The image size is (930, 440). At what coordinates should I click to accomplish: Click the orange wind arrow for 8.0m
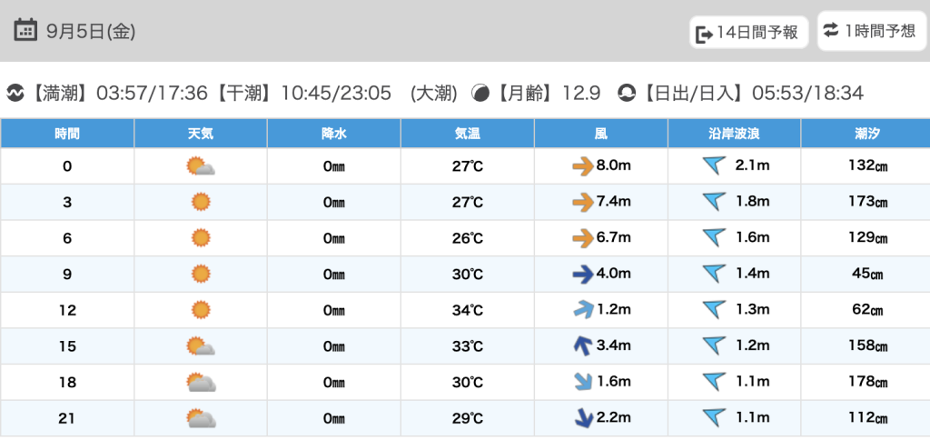(582, 167)
